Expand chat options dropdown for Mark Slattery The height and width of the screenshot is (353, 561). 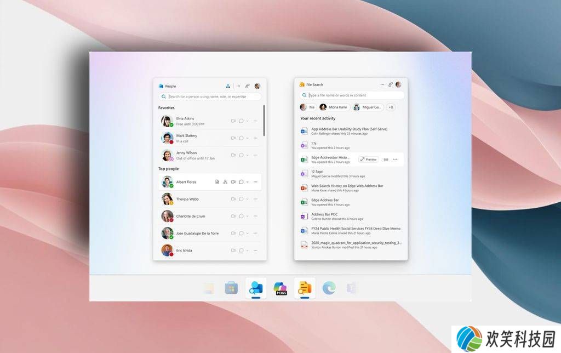[247, 138]
